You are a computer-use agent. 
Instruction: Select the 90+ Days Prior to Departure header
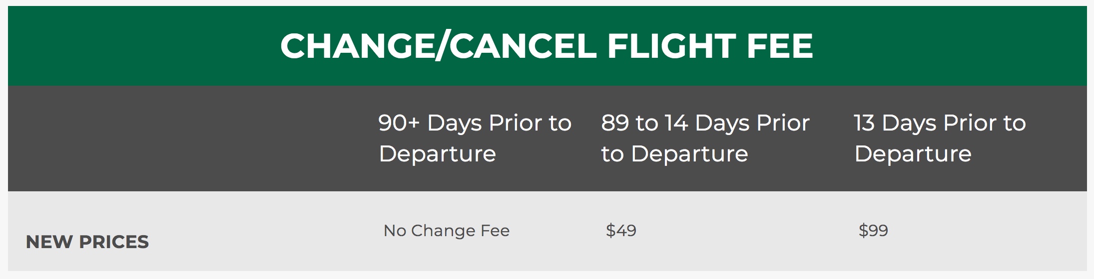click(x=475, y=138)
